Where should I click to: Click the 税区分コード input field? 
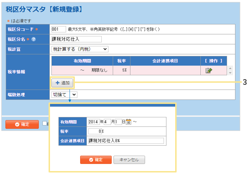59,29
